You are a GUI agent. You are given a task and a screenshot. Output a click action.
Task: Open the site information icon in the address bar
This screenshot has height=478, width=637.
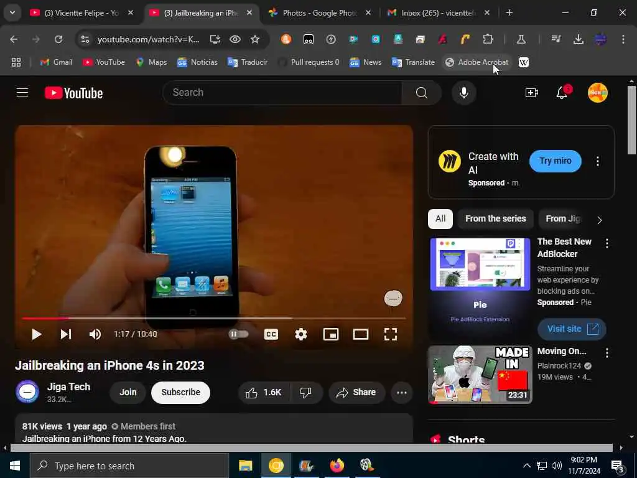[x=85, y=39]
